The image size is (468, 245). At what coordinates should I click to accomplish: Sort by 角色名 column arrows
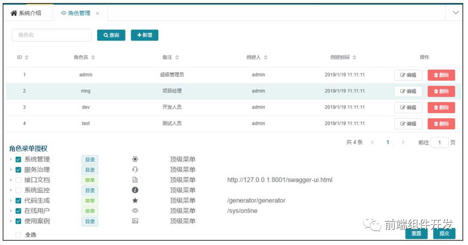point(93,57)
